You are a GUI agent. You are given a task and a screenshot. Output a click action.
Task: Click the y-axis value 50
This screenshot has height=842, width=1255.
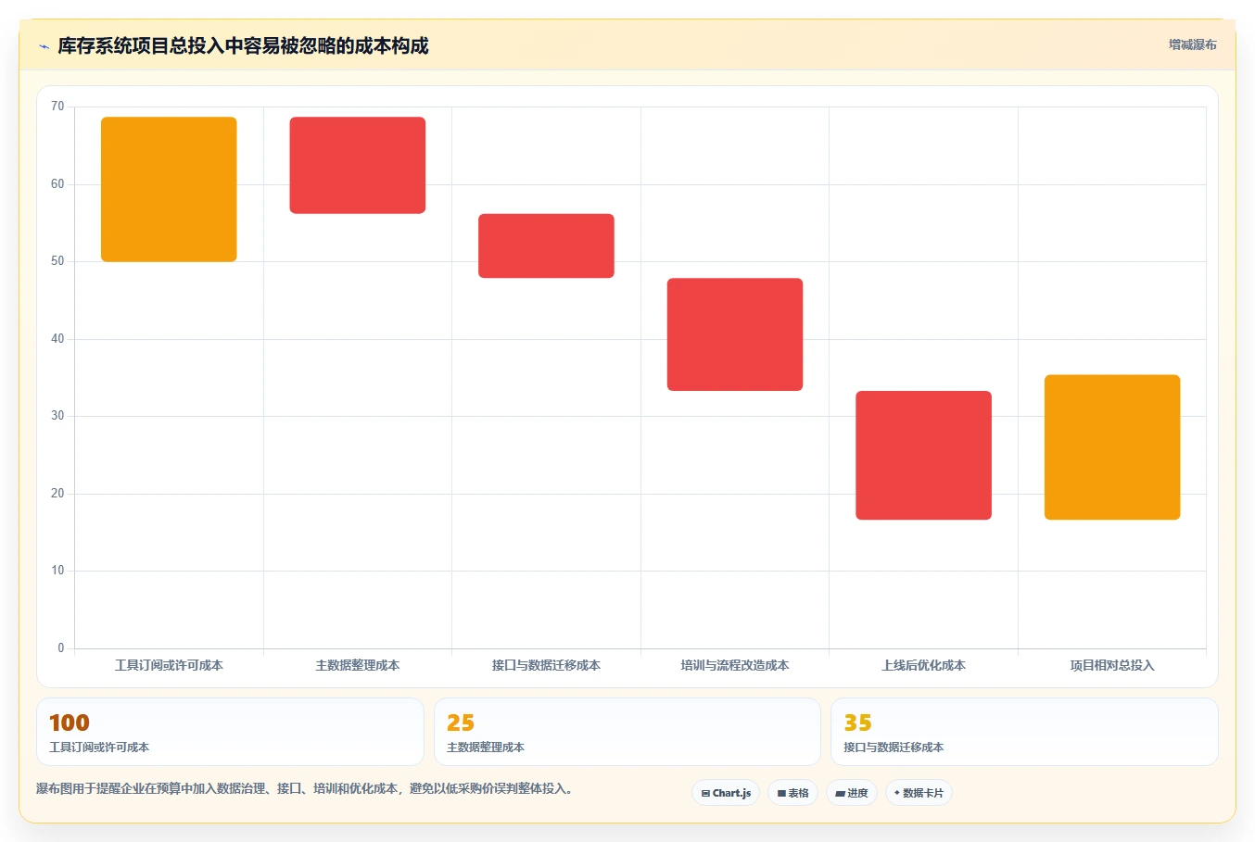click(57, 261)
